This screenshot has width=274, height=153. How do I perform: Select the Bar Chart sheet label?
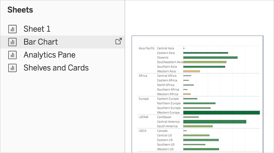click(x=41, y=42)
